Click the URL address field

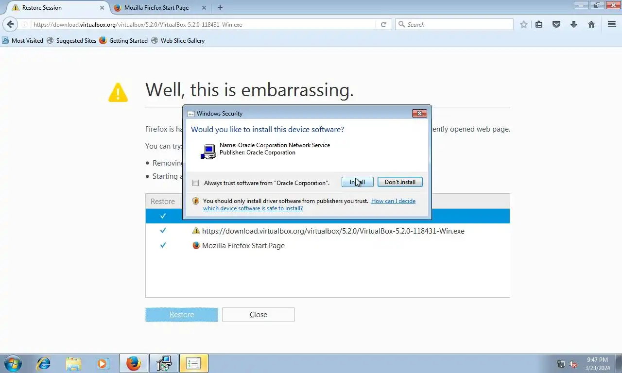[203, 24]
